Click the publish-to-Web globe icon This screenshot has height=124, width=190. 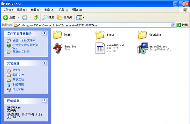(9, 46)
